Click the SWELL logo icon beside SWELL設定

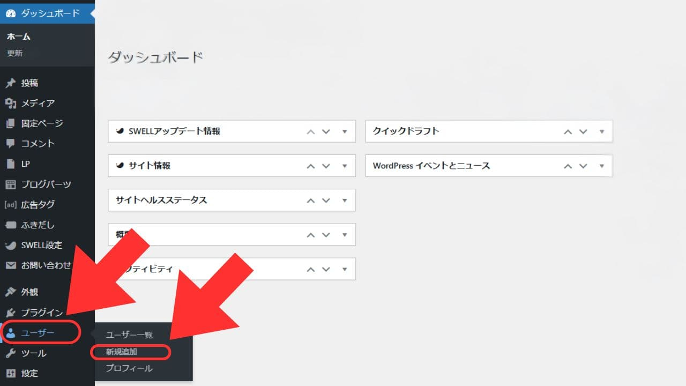(10, 245)
